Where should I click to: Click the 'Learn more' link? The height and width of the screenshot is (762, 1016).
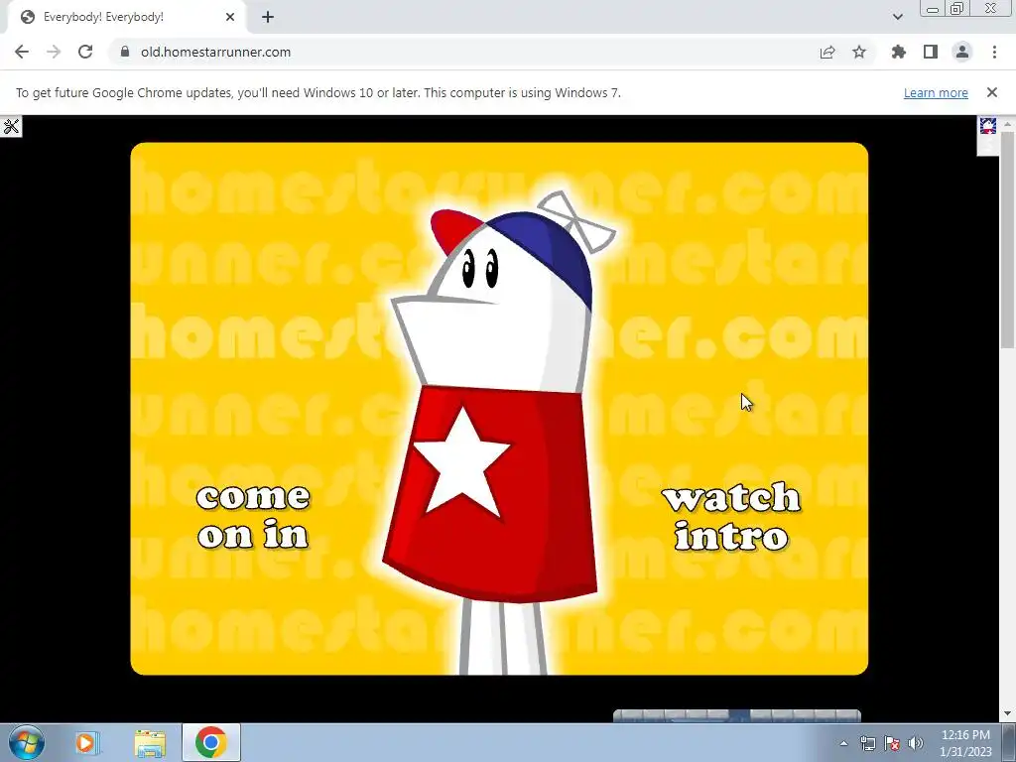[936, 92]
